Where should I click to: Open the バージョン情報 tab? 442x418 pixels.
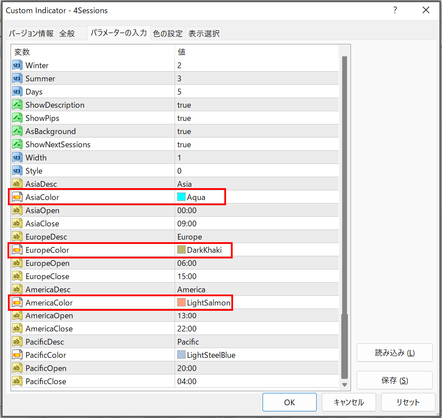pos(31,33)
